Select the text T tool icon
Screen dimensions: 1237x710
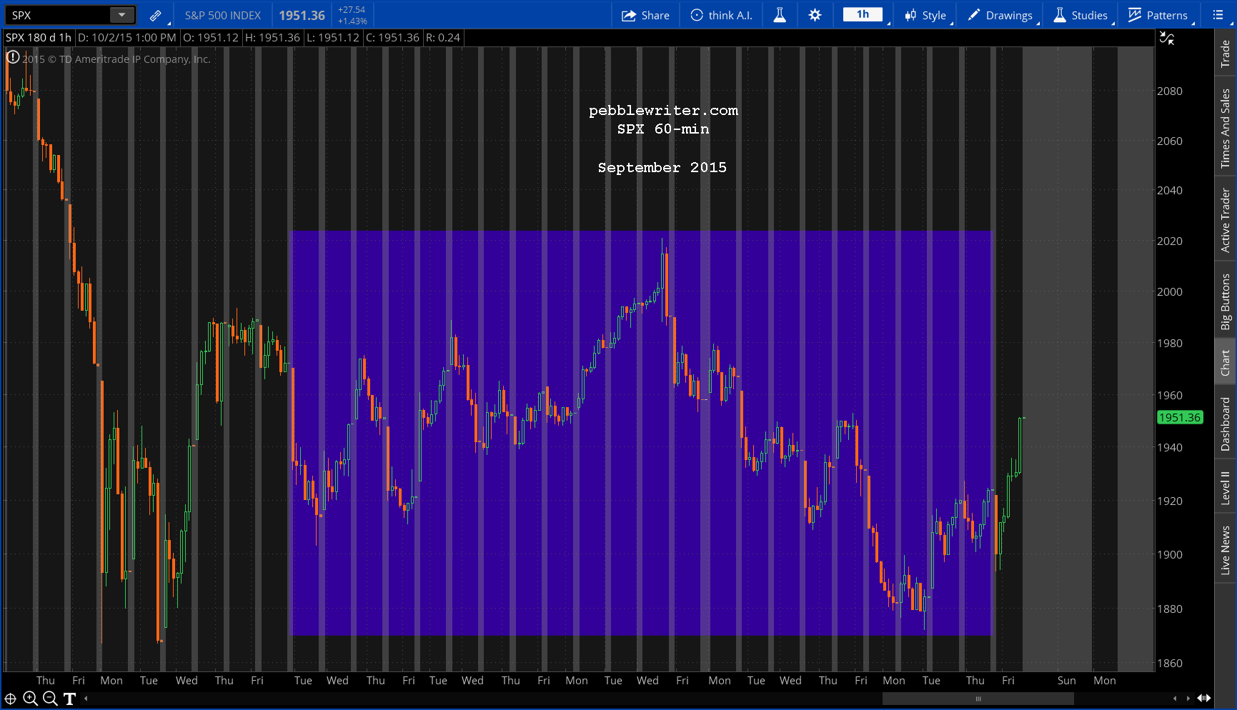(69, 699)
